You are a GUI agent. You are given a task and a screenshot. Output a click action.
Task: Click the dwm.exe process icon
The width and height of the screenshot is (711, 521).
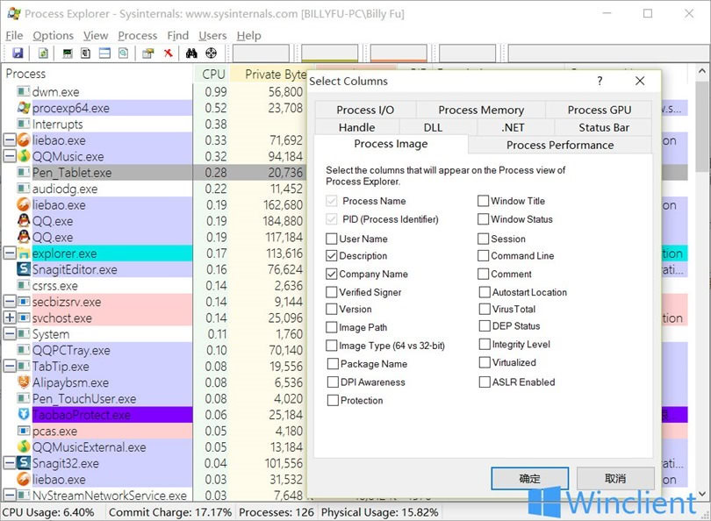24,91
